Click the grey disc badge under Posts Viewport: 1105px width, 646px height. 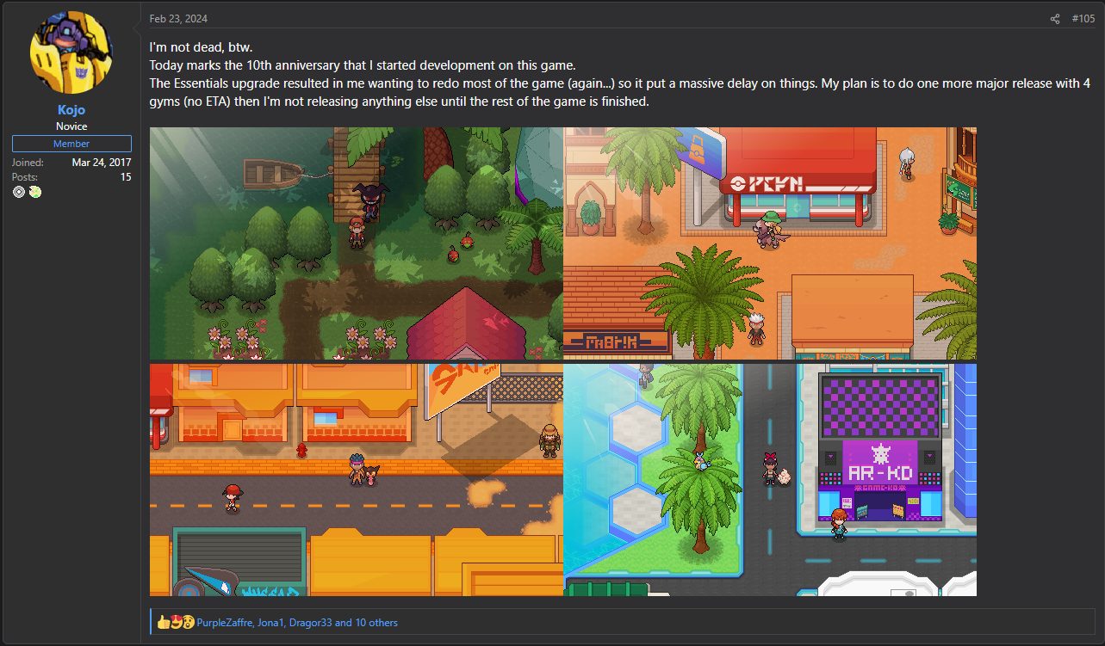pos(19,192)
